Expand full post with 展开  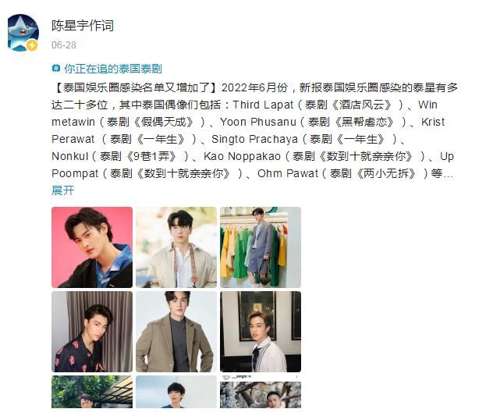(x=63, y=190)
